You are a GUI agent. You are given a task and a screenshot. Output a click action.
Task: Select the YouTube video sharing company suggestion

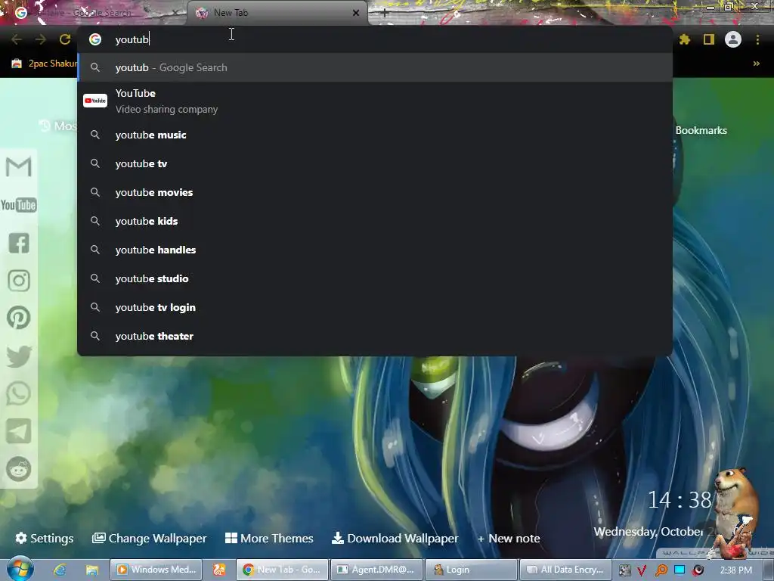pyautogui.click(x=375, y=101)
